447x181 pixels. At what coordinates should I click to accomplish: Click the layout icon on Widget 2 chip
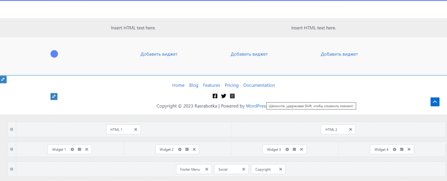click(187, 149)
